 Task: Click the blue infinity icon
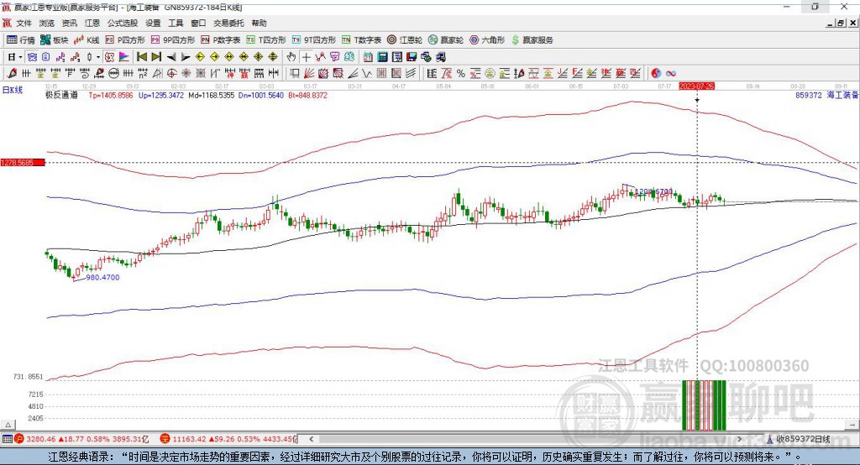pyautogui.click(x=671, y=74)
